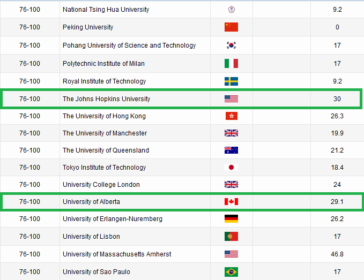Click the Germany flag icon

(231, 219)
